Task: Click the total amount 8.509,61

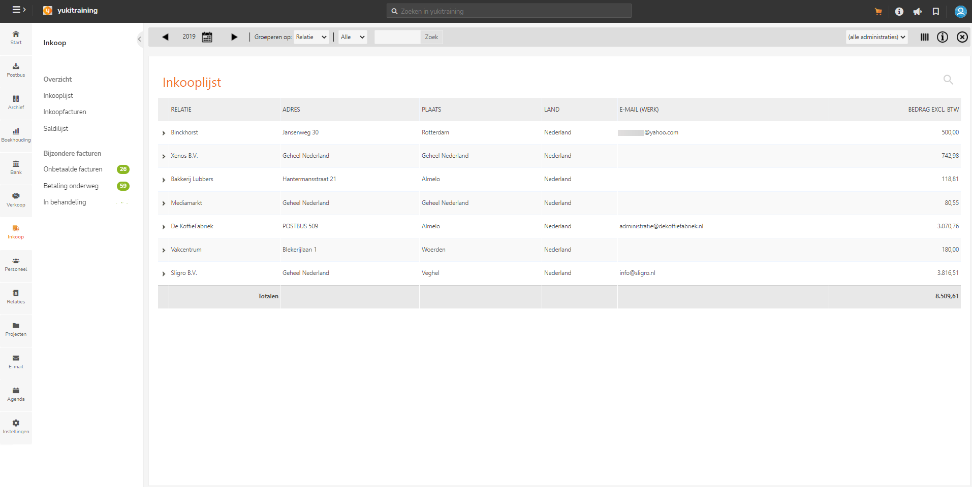Action: point(947,296)
